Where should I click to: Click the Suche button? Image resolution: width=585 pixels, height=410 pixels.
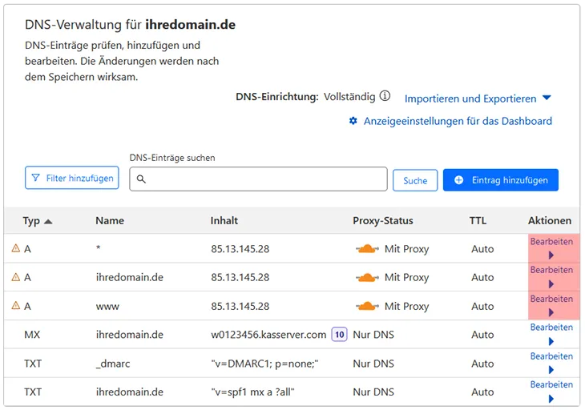click(415, 180)
